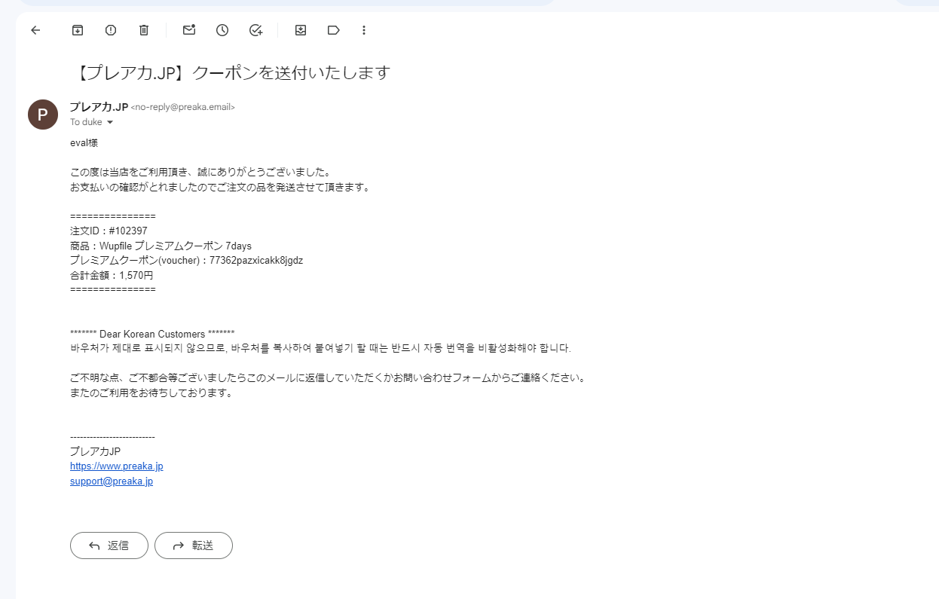Open the https://www.preaka.jp link
The width and height of the screenshot is (939, 599).
tap(117, 466)
